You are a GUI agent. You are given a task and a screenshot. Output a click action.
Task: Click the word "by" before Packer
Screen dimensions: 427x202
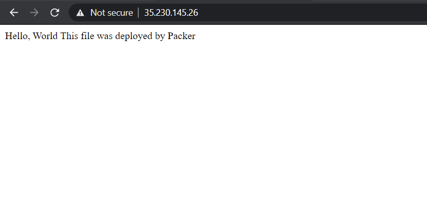[160, 37]
